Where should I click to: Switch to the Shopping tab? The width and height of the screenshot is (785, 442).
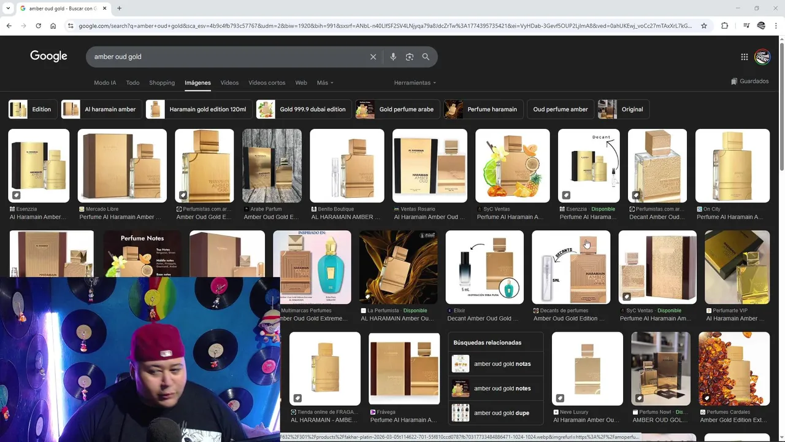(162, 83)
